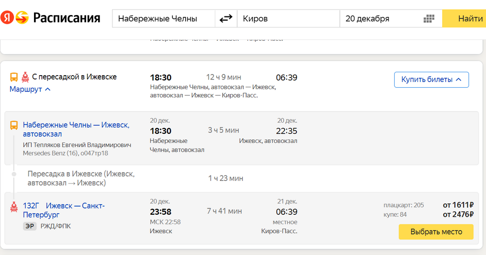This screenshot has height=255, width=486.
Task: Click the bus icon in transfer header
Action: [14, 77]
